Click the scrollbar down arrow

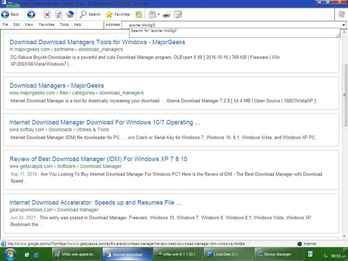(x=345, y=237)
